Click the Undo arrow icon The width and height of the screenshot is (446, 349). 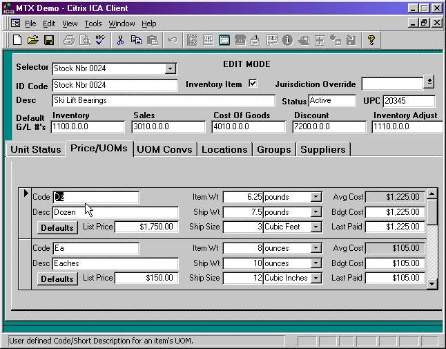(172, 40)
